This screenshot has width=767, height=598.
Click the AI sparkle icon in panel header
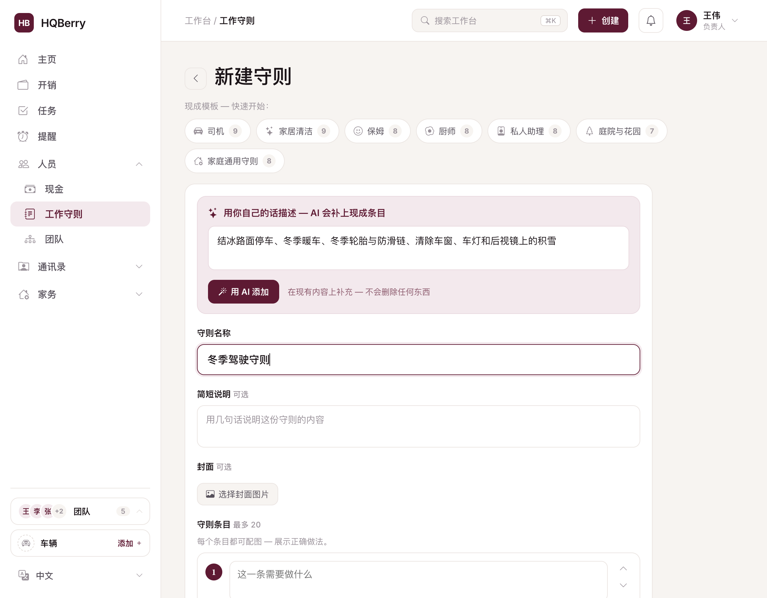(x=213, y=213)
